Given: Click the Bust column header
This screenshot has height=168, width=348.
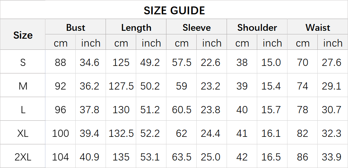Looking at the screenshot, I should coord(76,28).
